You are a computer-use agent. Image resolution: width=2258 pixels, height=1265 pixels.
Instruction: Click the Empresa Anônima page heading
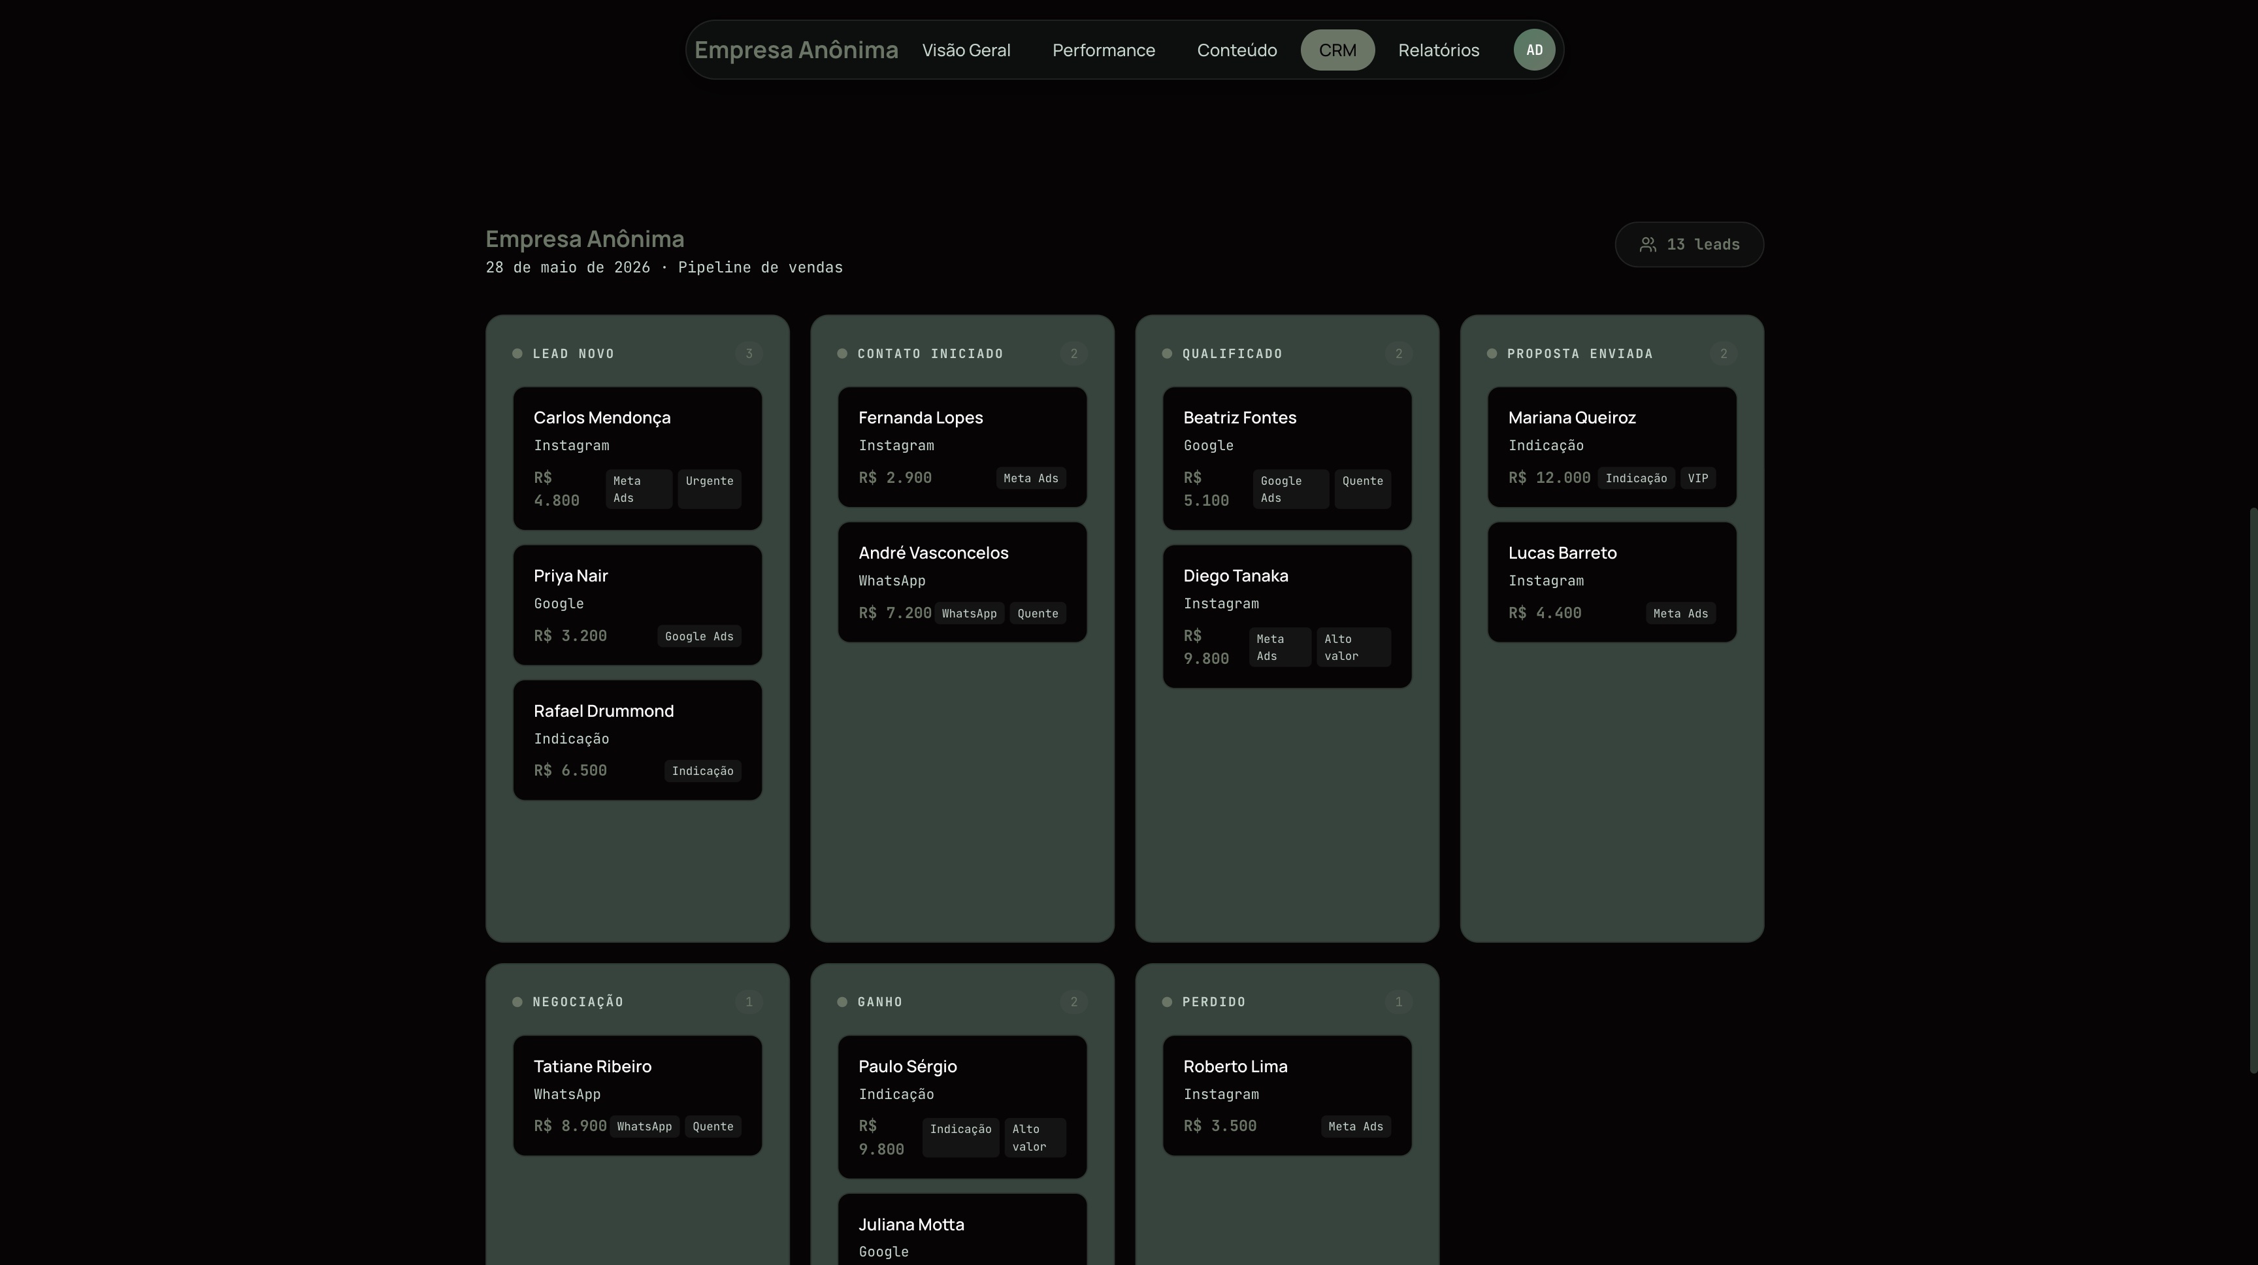pos(585,238)
